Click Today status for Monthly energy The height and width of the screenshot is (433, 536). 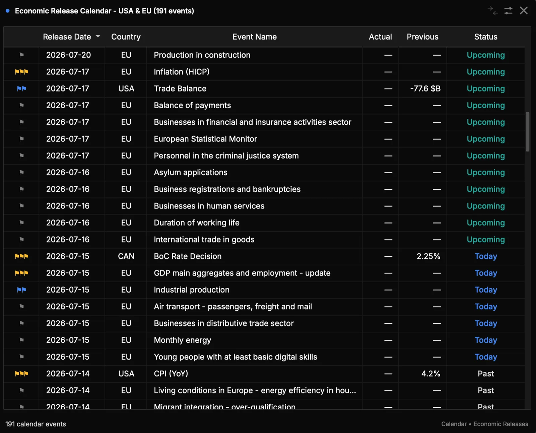coord(486,340)
